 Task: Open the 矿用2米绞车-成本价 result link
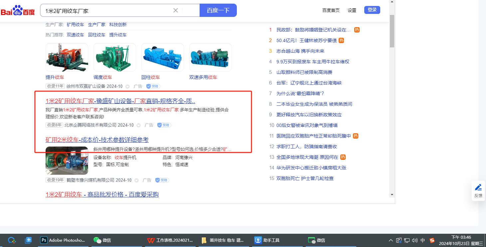tap(97, 140)
